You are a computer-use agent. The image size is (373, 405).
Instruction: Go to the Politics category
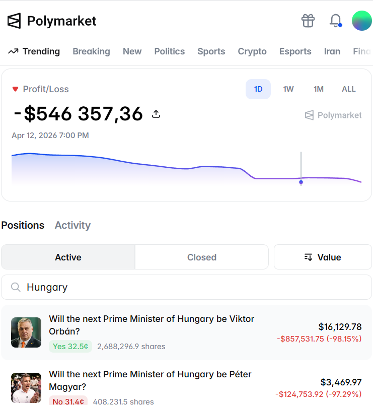pyautogui.click(x=170, y=51)
